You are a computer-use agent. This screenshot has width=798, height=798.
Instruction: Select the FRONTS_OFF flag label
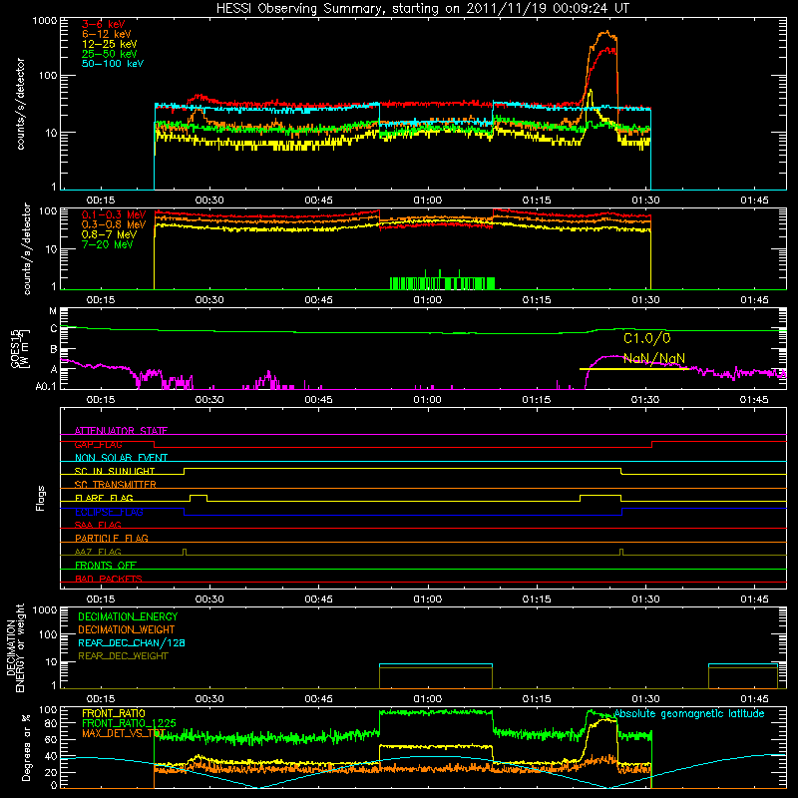click(x=106, y=565)
